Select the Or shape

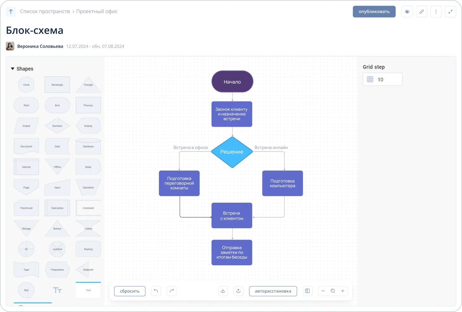pyautogui.click(x=26, y=249)
